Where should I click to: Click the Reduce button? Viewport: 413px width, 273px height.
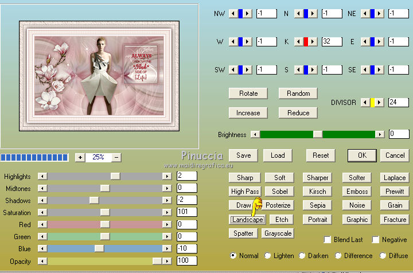coord(298,113)
